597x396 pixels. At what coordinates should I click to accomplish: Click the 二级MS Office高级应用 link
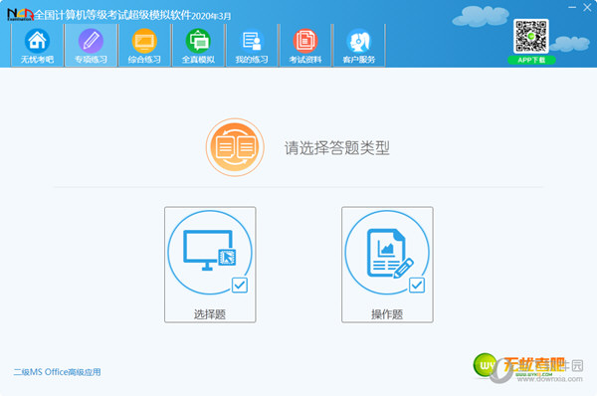pyautogui.click(x=58, y=372)
